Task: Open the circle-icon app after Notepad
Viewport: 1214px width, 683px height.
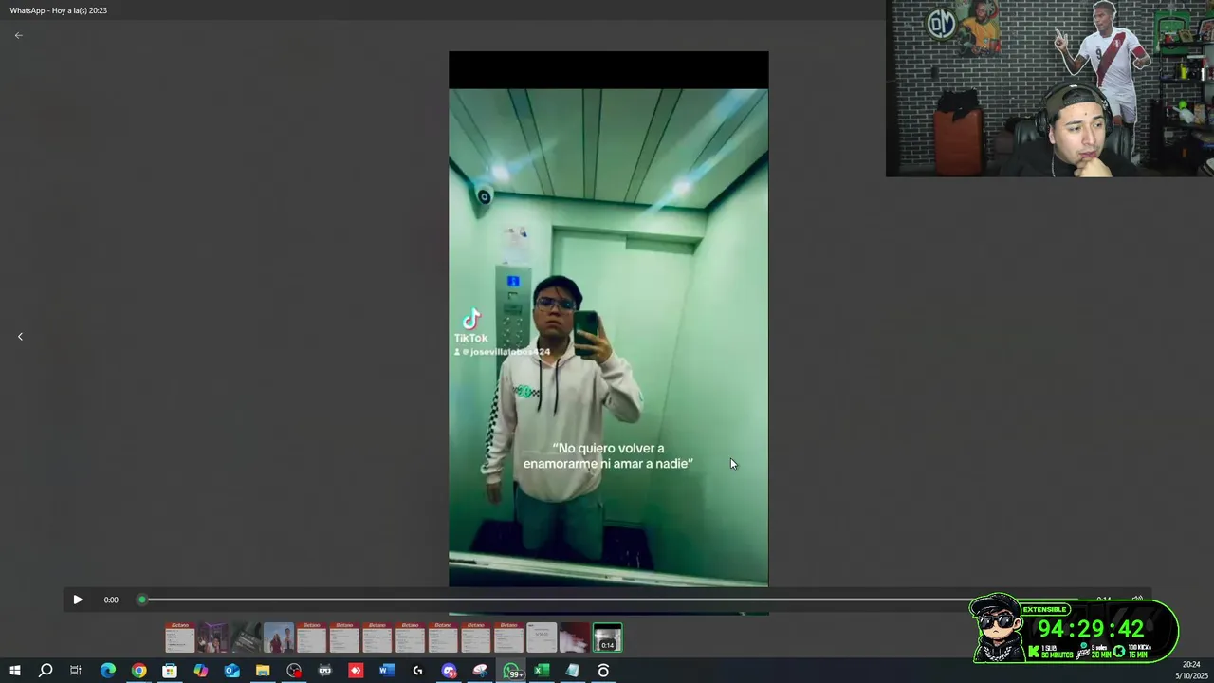Action: (x=603, y=671)
